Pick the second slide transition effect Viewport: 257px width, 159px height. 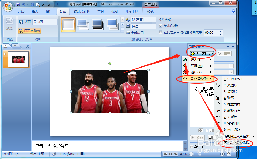tap(83, 25)
